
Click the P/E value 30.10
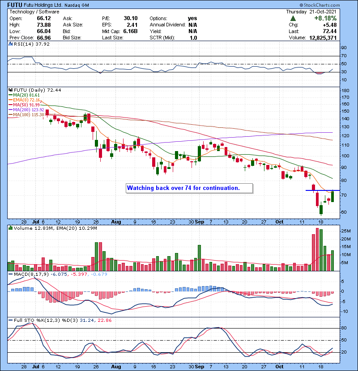click(131, 18)
